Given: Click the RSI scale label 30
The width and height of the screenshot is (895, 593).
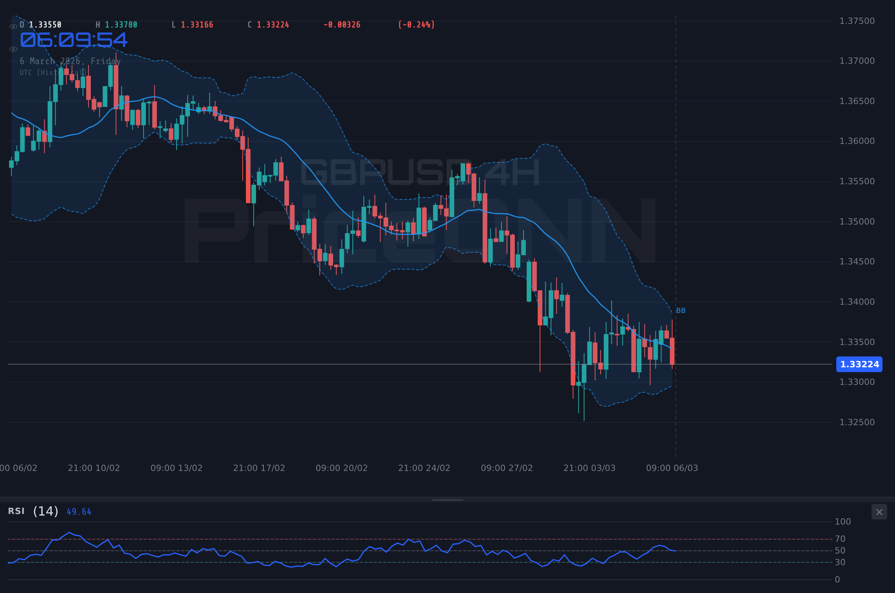Looking at the screenshot, I should point(840,562).
